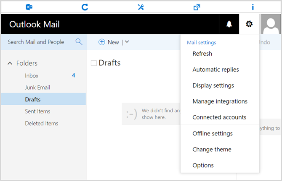This screenshot has width=282, height=181.
Task: Click the New message plus icon
Action: [101, 42]
